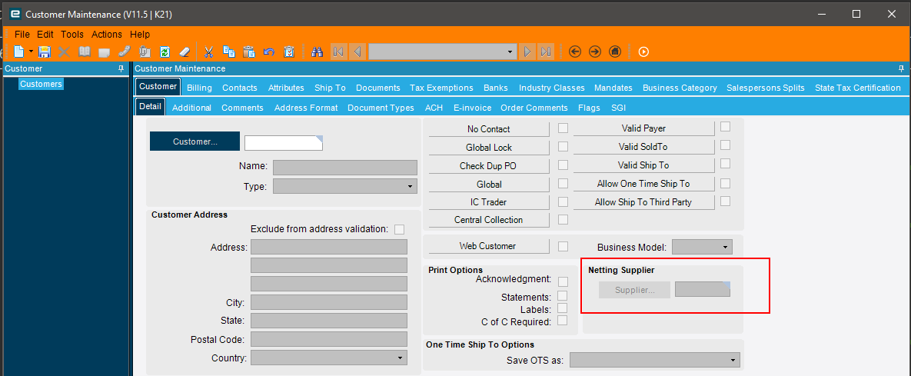The width and height of the screenshot is (911, 376).
Task: Go to previous record arrow icon
Action: (357, 52)
